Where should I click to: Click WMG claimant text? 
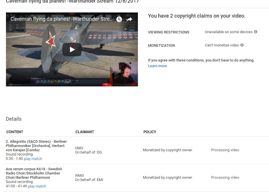pos(79,176)
